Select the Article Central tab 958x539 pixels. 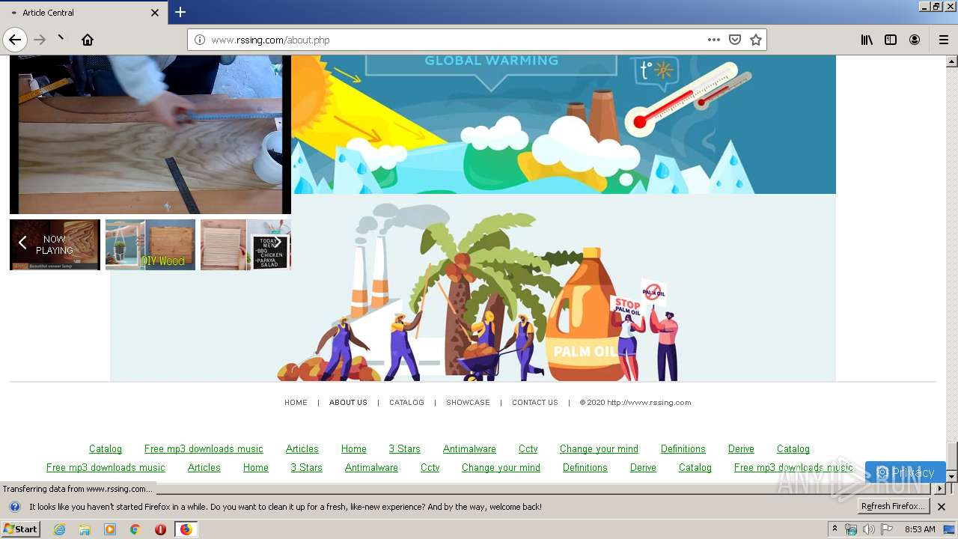[84, 13]
